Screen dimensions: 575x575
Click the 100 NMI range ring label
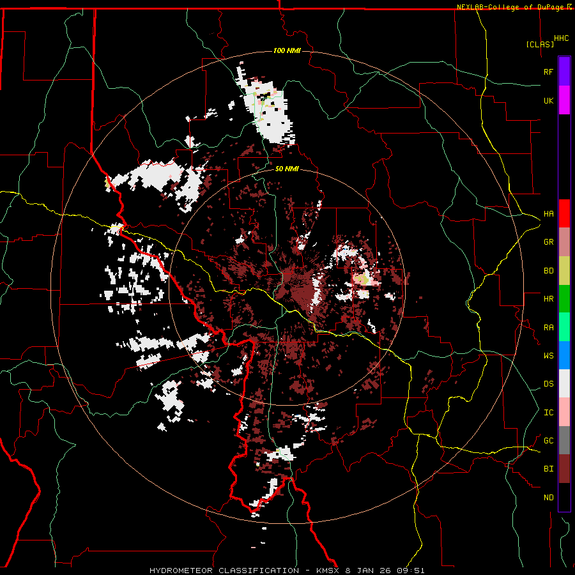[287, 50]
